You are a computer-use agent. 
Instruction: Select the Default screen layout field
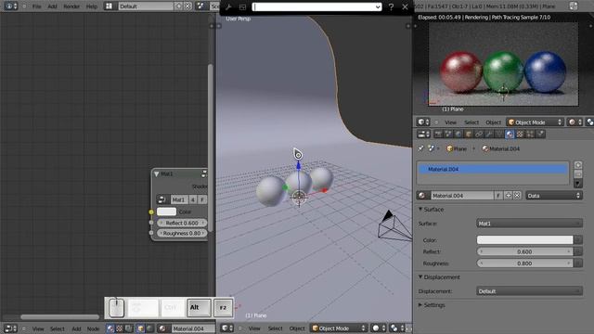pos(146,6)
